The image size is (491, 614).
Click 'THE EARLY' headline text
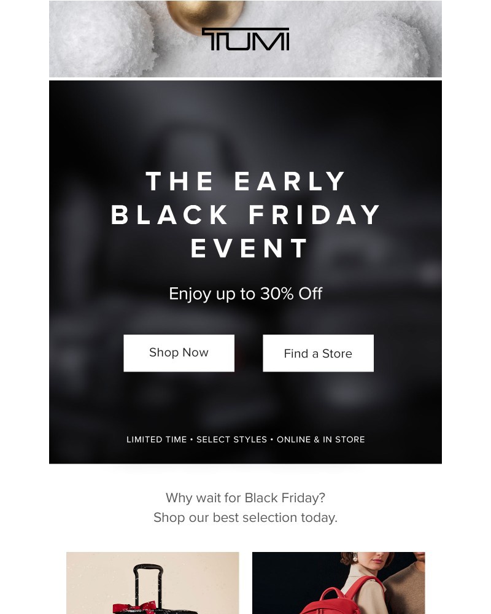click(246, 181)
